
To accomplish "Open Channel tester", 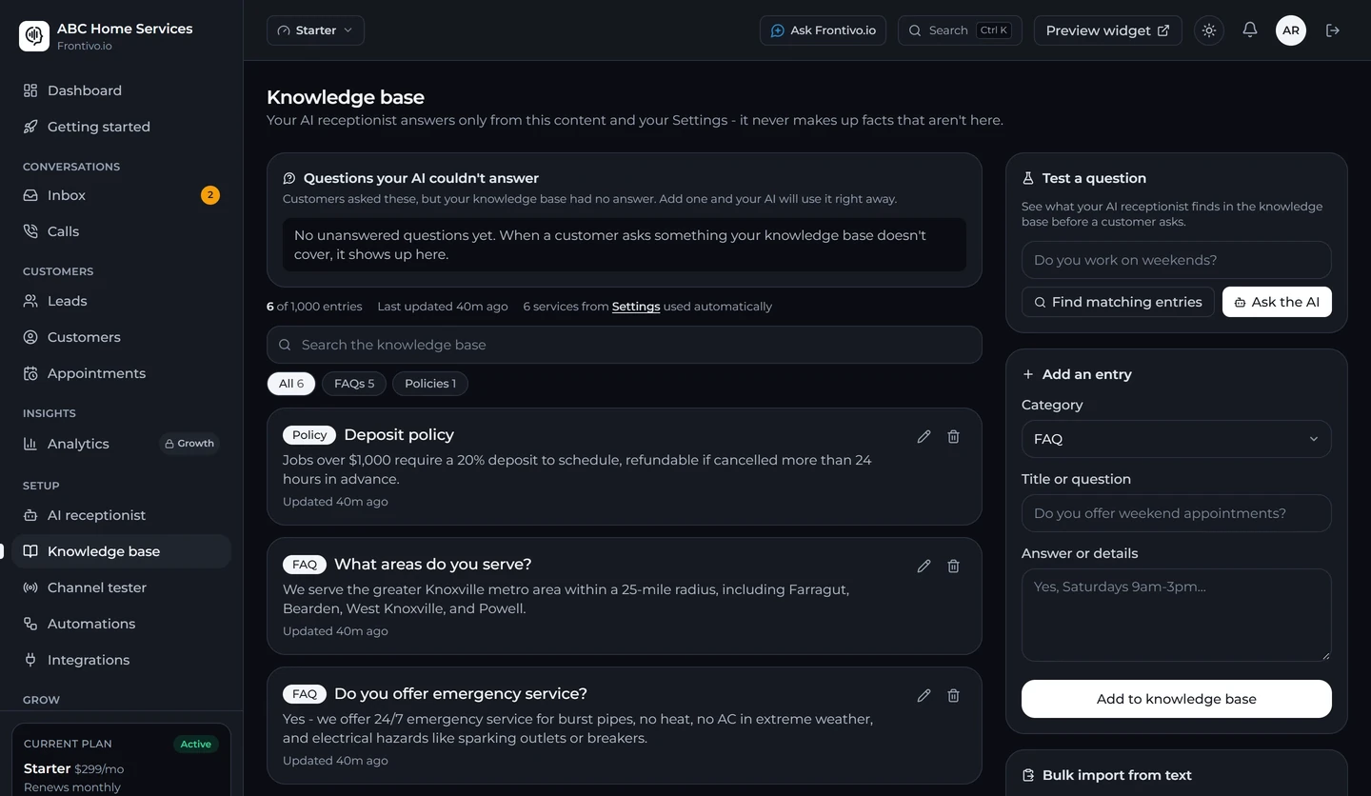I will click(121, 587).
